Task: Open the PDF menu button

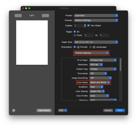Action: (62, 110)
